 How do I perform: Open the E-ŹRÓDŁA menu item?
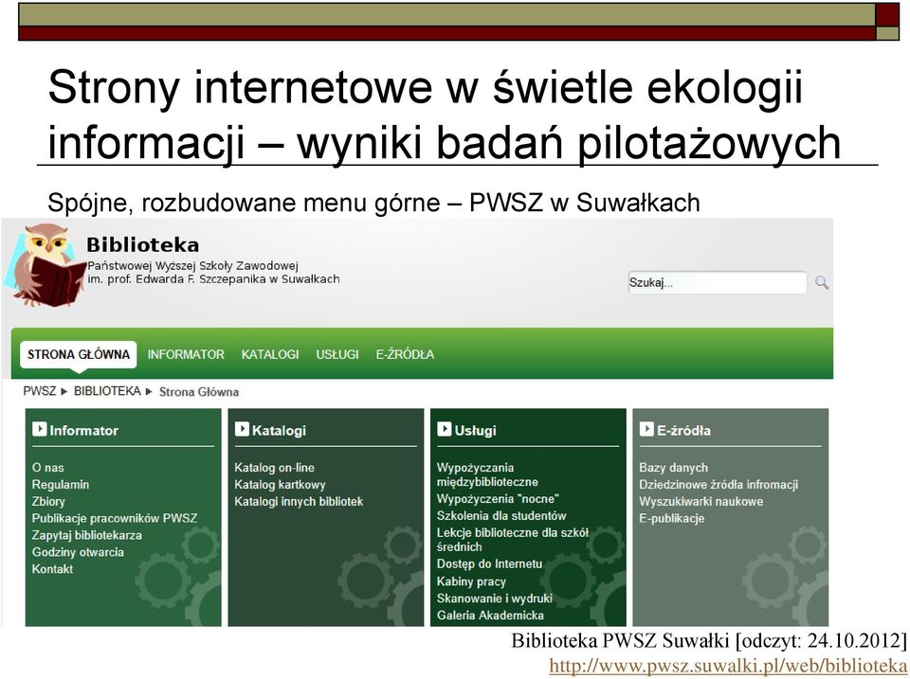pyautogui.click(x=405, y=354)
